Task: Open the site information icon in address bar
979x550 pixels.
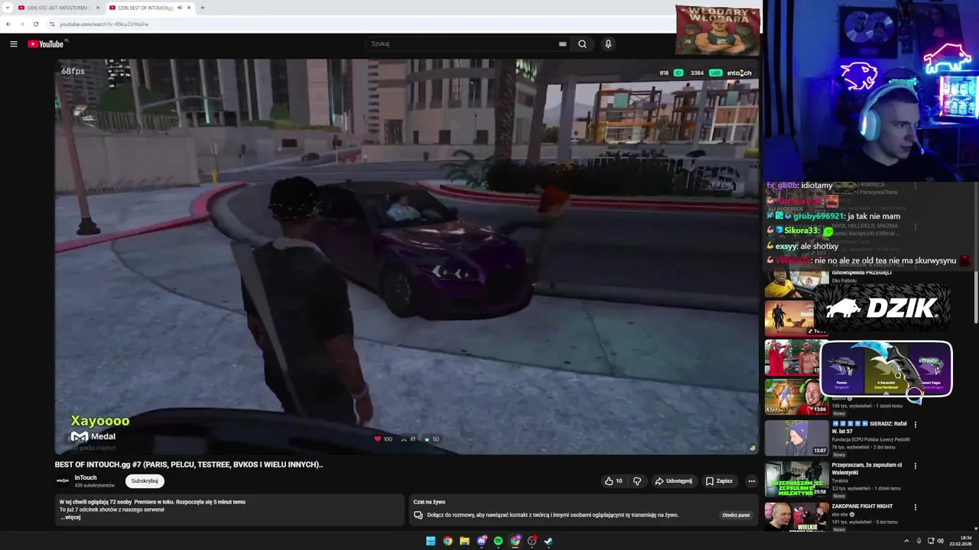Action: pos(52,24)
